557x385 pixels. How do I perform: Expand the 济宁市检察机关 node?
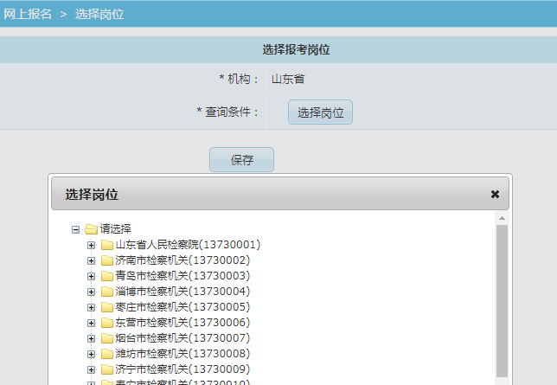coord(92,369)
